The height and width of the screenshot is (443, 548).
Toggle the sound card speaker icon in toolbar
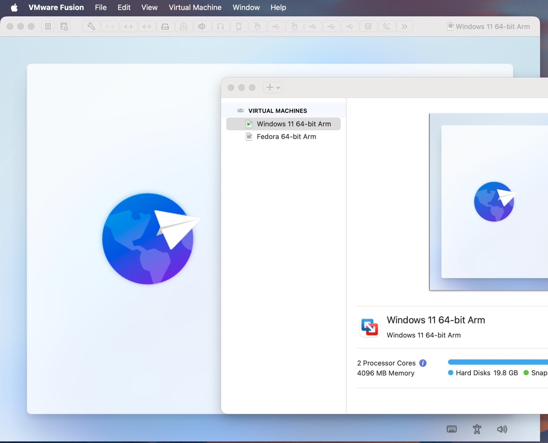pos(202,27)
